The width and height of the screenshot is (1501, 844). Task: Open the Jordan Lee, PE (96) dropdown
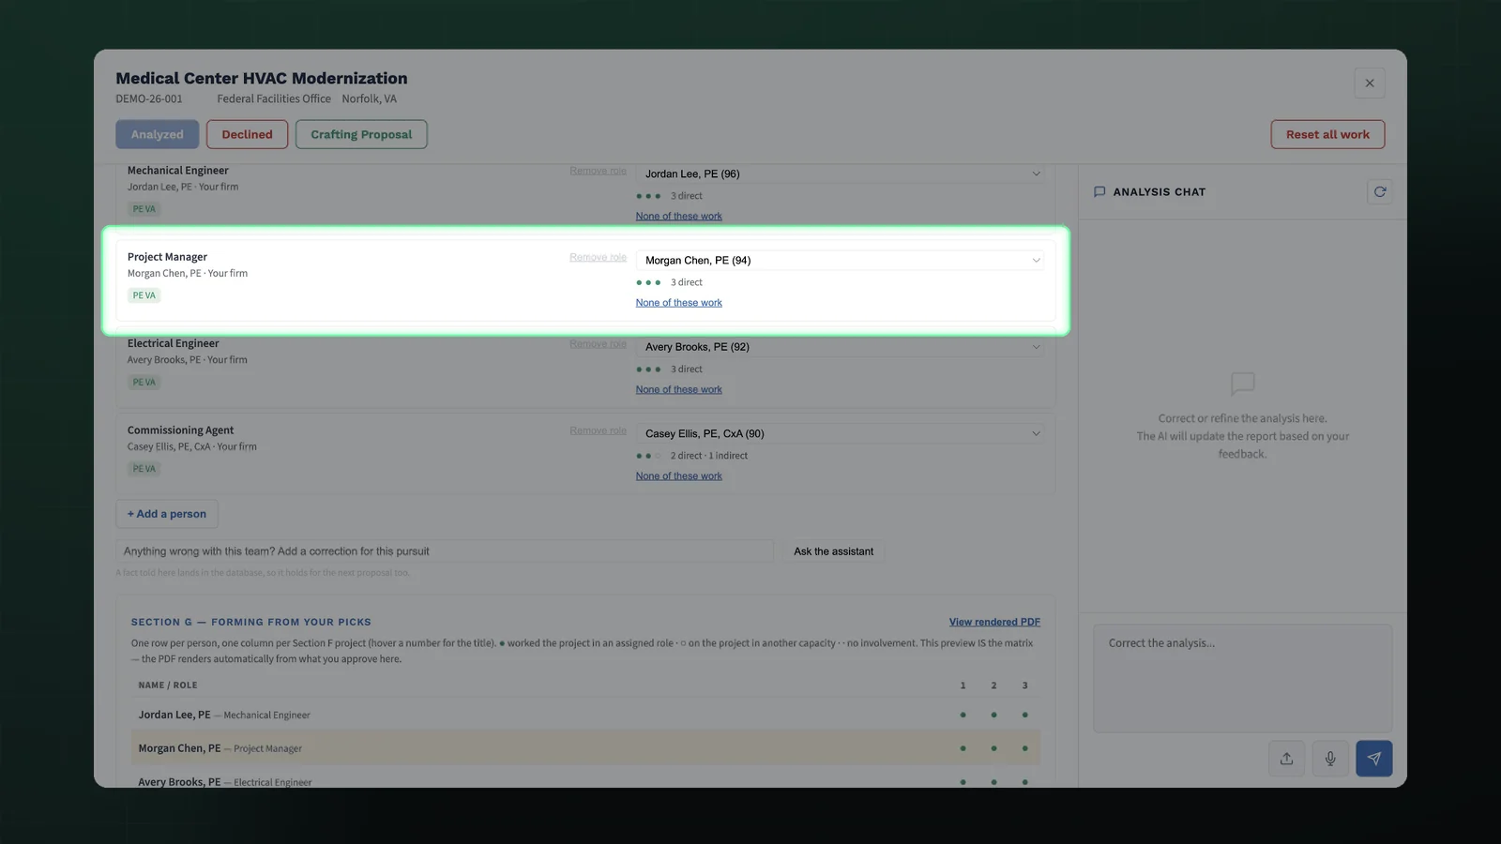click(x=842, y=173)
